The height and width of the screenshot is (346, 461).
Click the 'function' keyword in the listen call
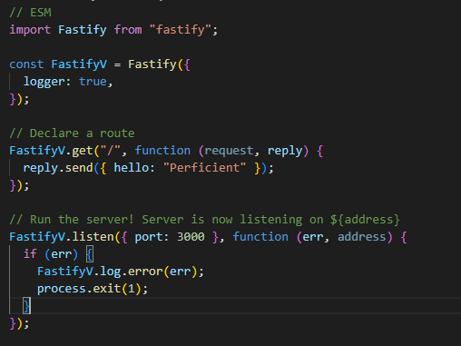click(260, 237)
